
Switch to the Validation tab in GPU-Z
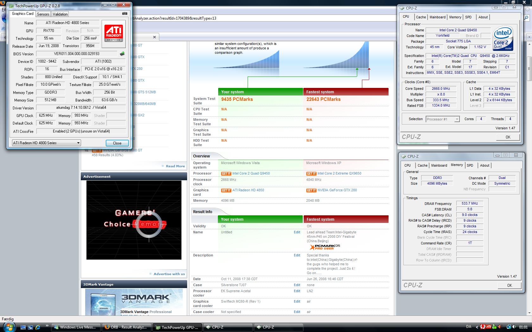click(60, 14)
